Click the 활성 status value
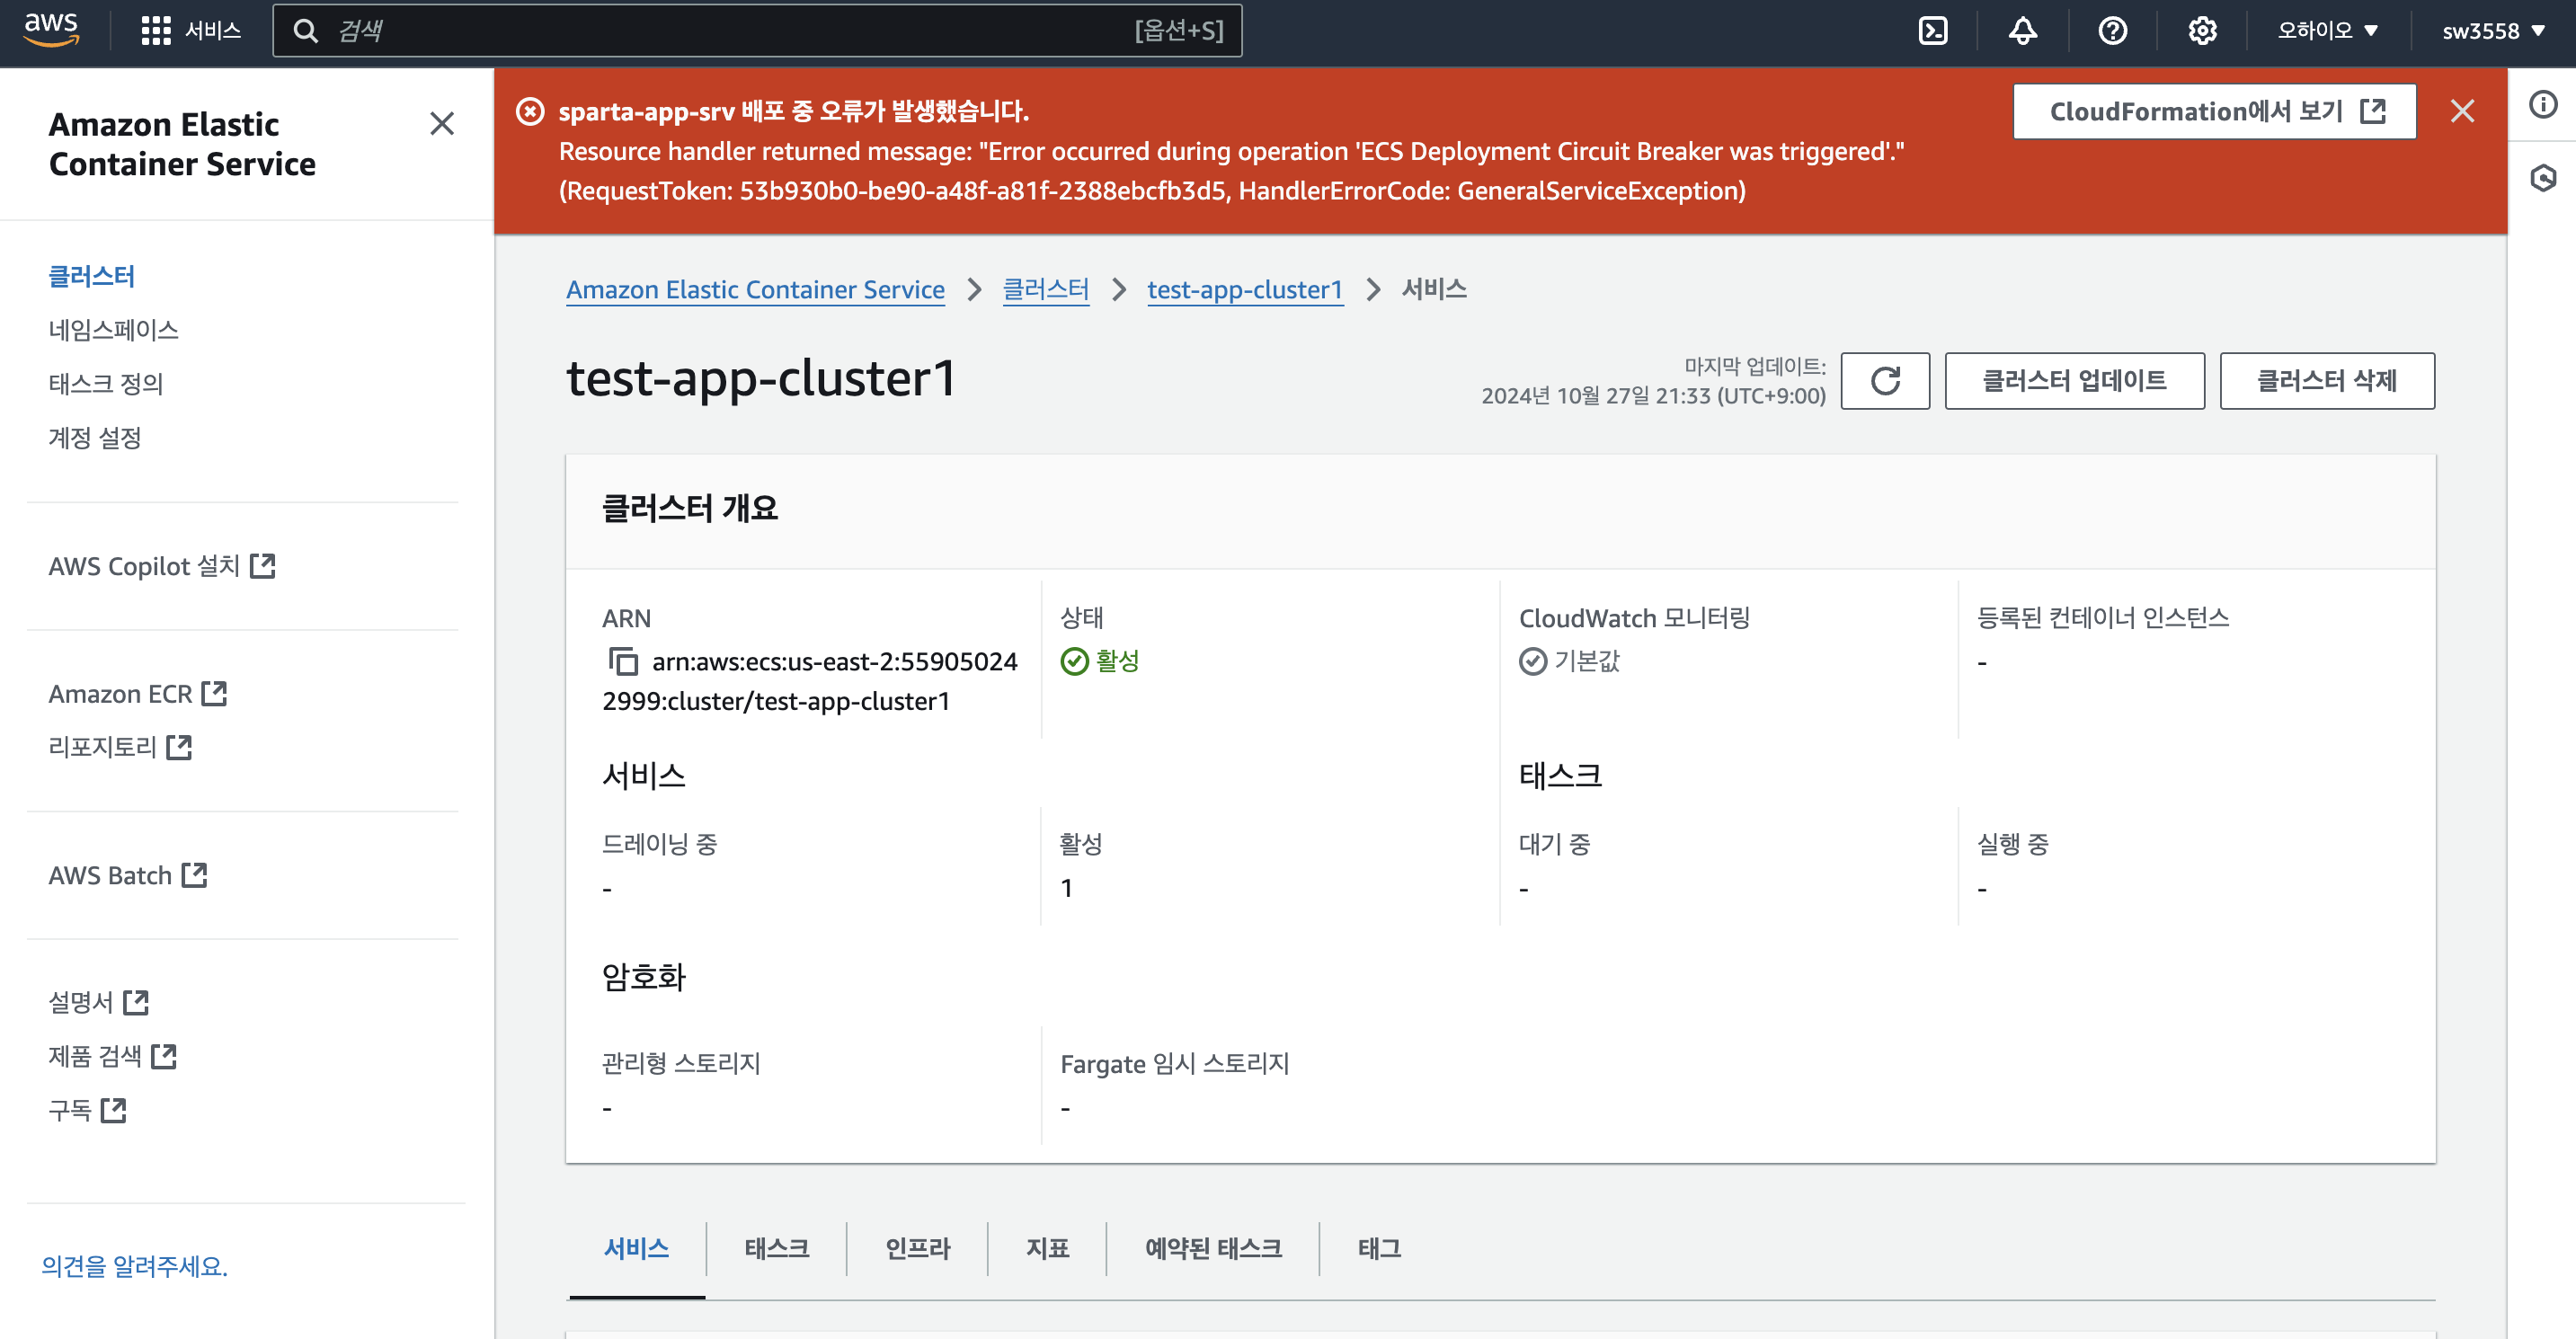Screen dimensions: 2576x1339 [1100, 661]
